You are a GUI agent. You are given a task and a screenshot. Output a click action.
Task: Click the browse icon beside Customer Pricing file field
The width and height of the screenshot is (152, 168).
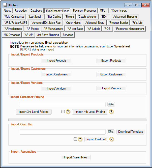point(111,104)
